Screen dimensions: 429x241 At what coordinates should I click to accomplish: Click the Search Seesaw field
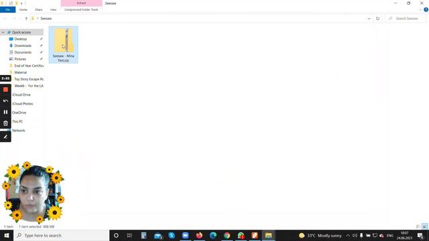pos(406,19)
